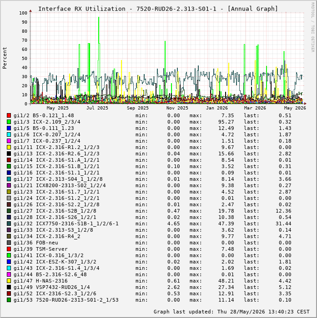317x318 pixels.
Task: Click the Graph last updated timestamp
Action: click(x=231, y=312)
